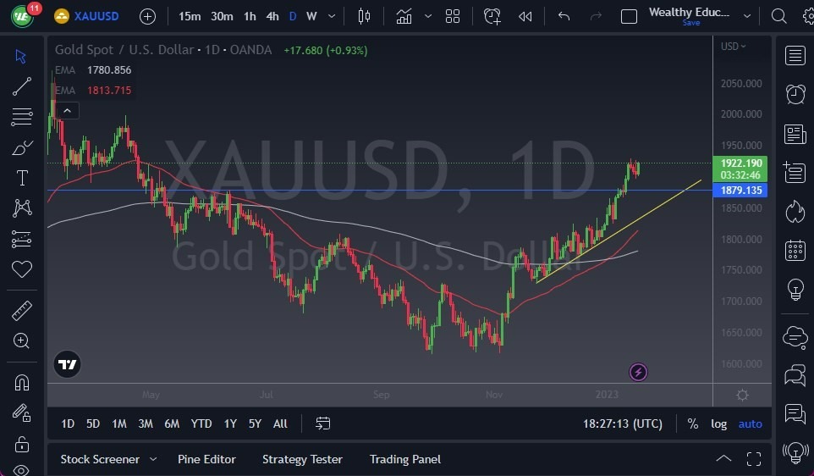
Task: Open the data window panel
Action: 795,172
